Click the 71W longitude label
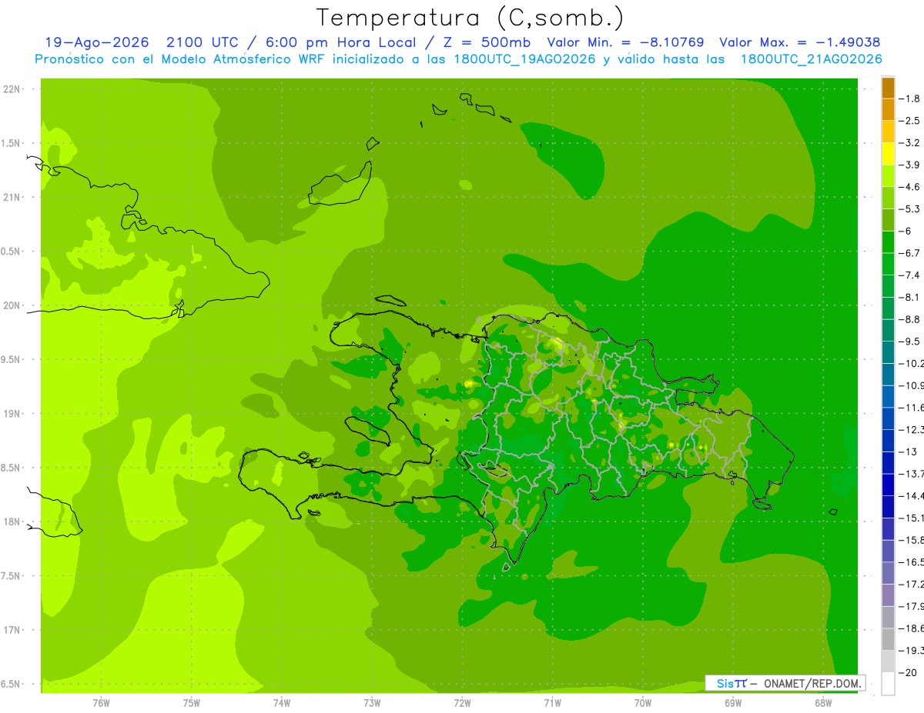This screenshot has width=924, height=713. pyautogui.click(x=552, y=703)
